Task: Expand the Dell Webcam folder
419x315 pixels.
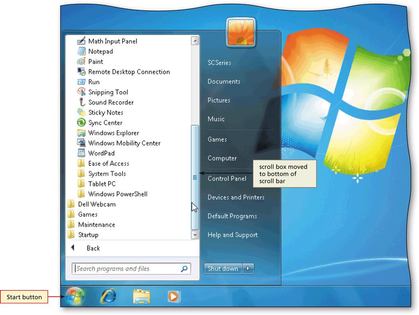Action: [91, 204]
